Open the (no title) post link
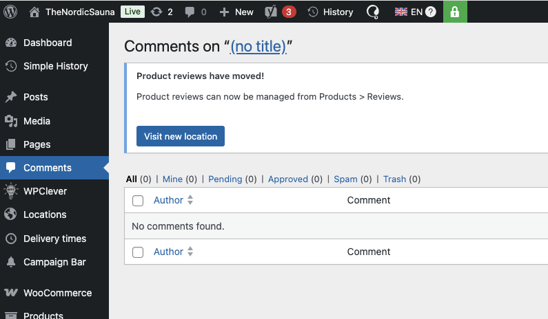The image size is (548, 319). 258,46
